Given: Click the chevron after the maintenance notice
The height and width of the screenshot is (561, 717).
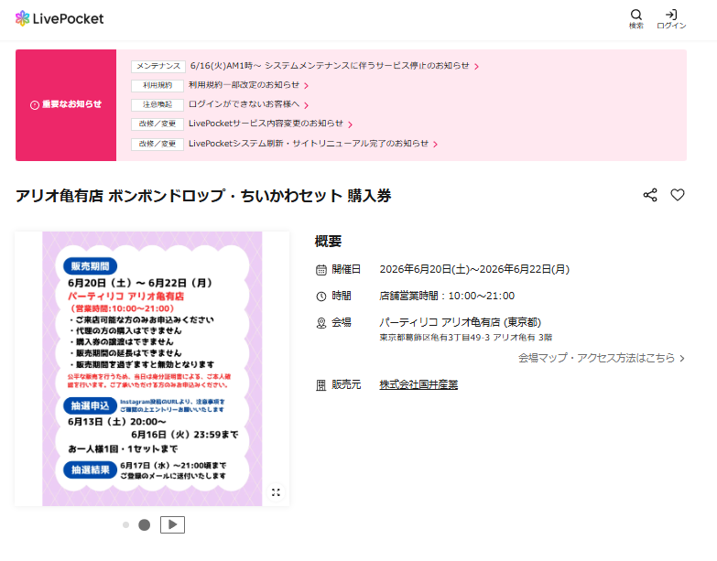Looking at the screenshot, I should pos(476,67).
